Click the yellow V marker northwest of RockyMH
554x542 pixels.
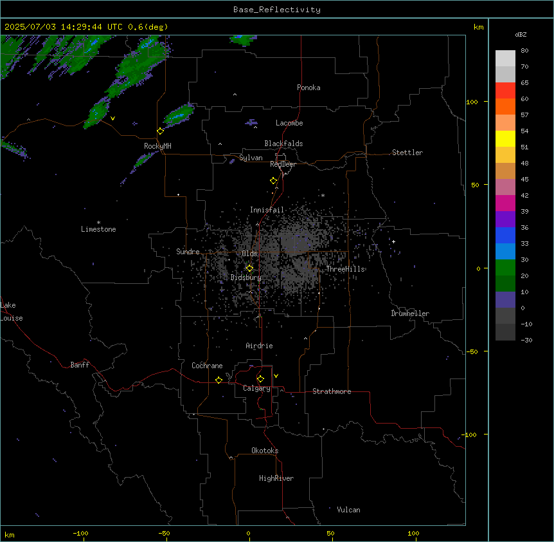click(112, 118)
